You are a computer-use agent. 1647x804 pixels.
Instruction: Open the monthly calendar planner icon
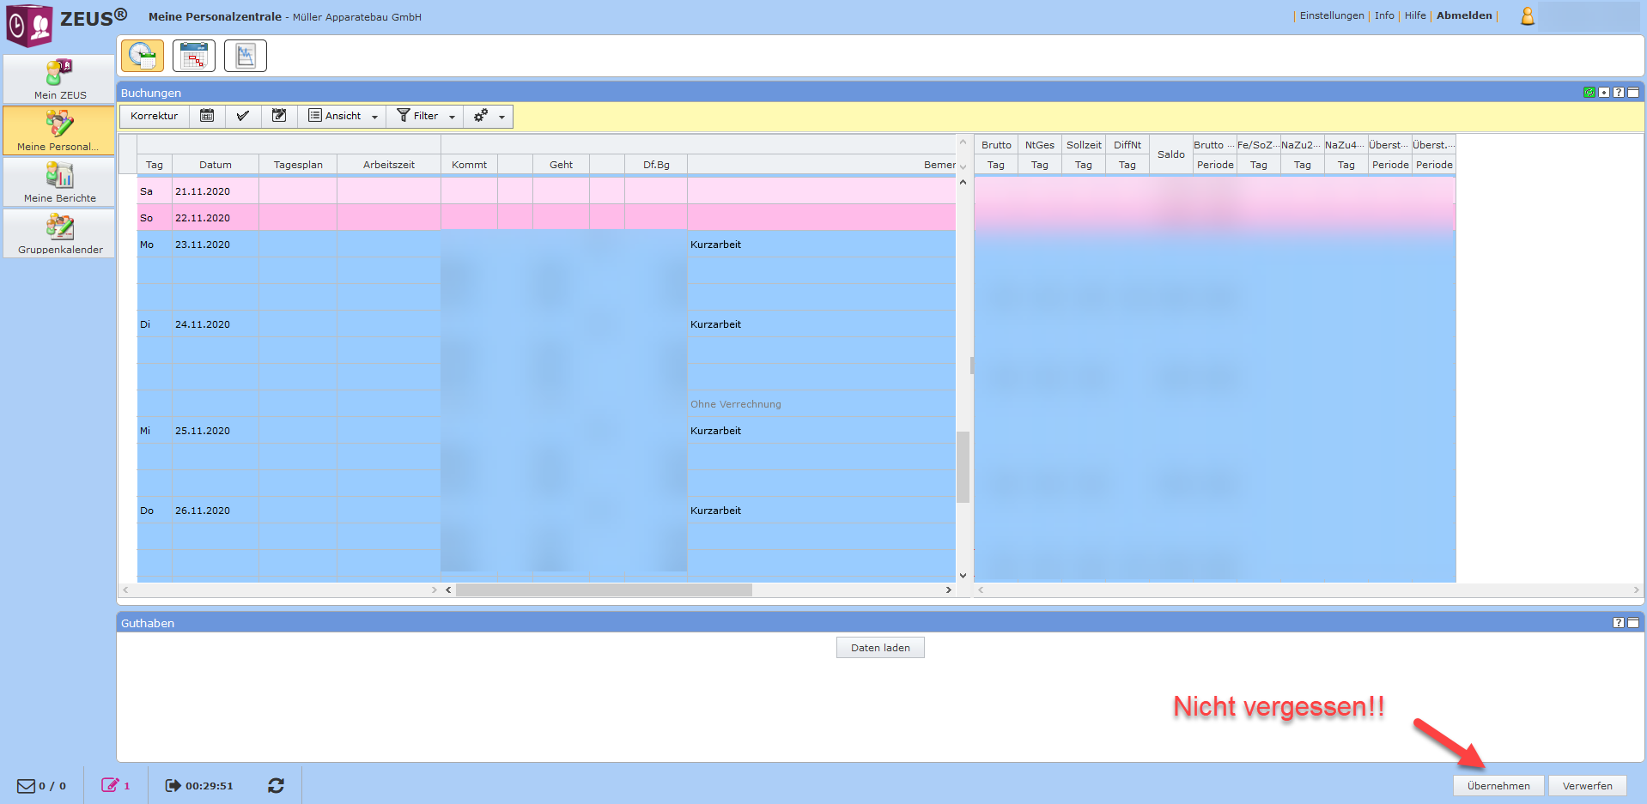(194, 56)
